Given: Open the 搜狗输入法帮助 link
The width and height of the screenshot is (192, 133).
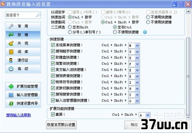Looking at the screenshot, I should click(x=19, y=115).
